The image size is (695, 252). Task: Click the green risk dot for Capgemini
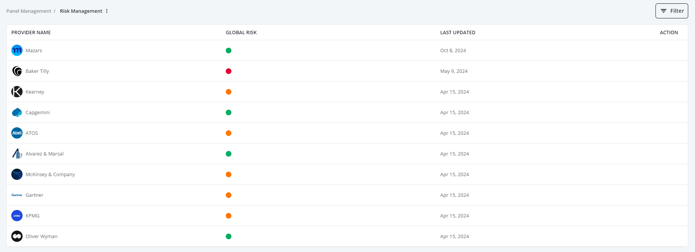[x=228, y=112]
